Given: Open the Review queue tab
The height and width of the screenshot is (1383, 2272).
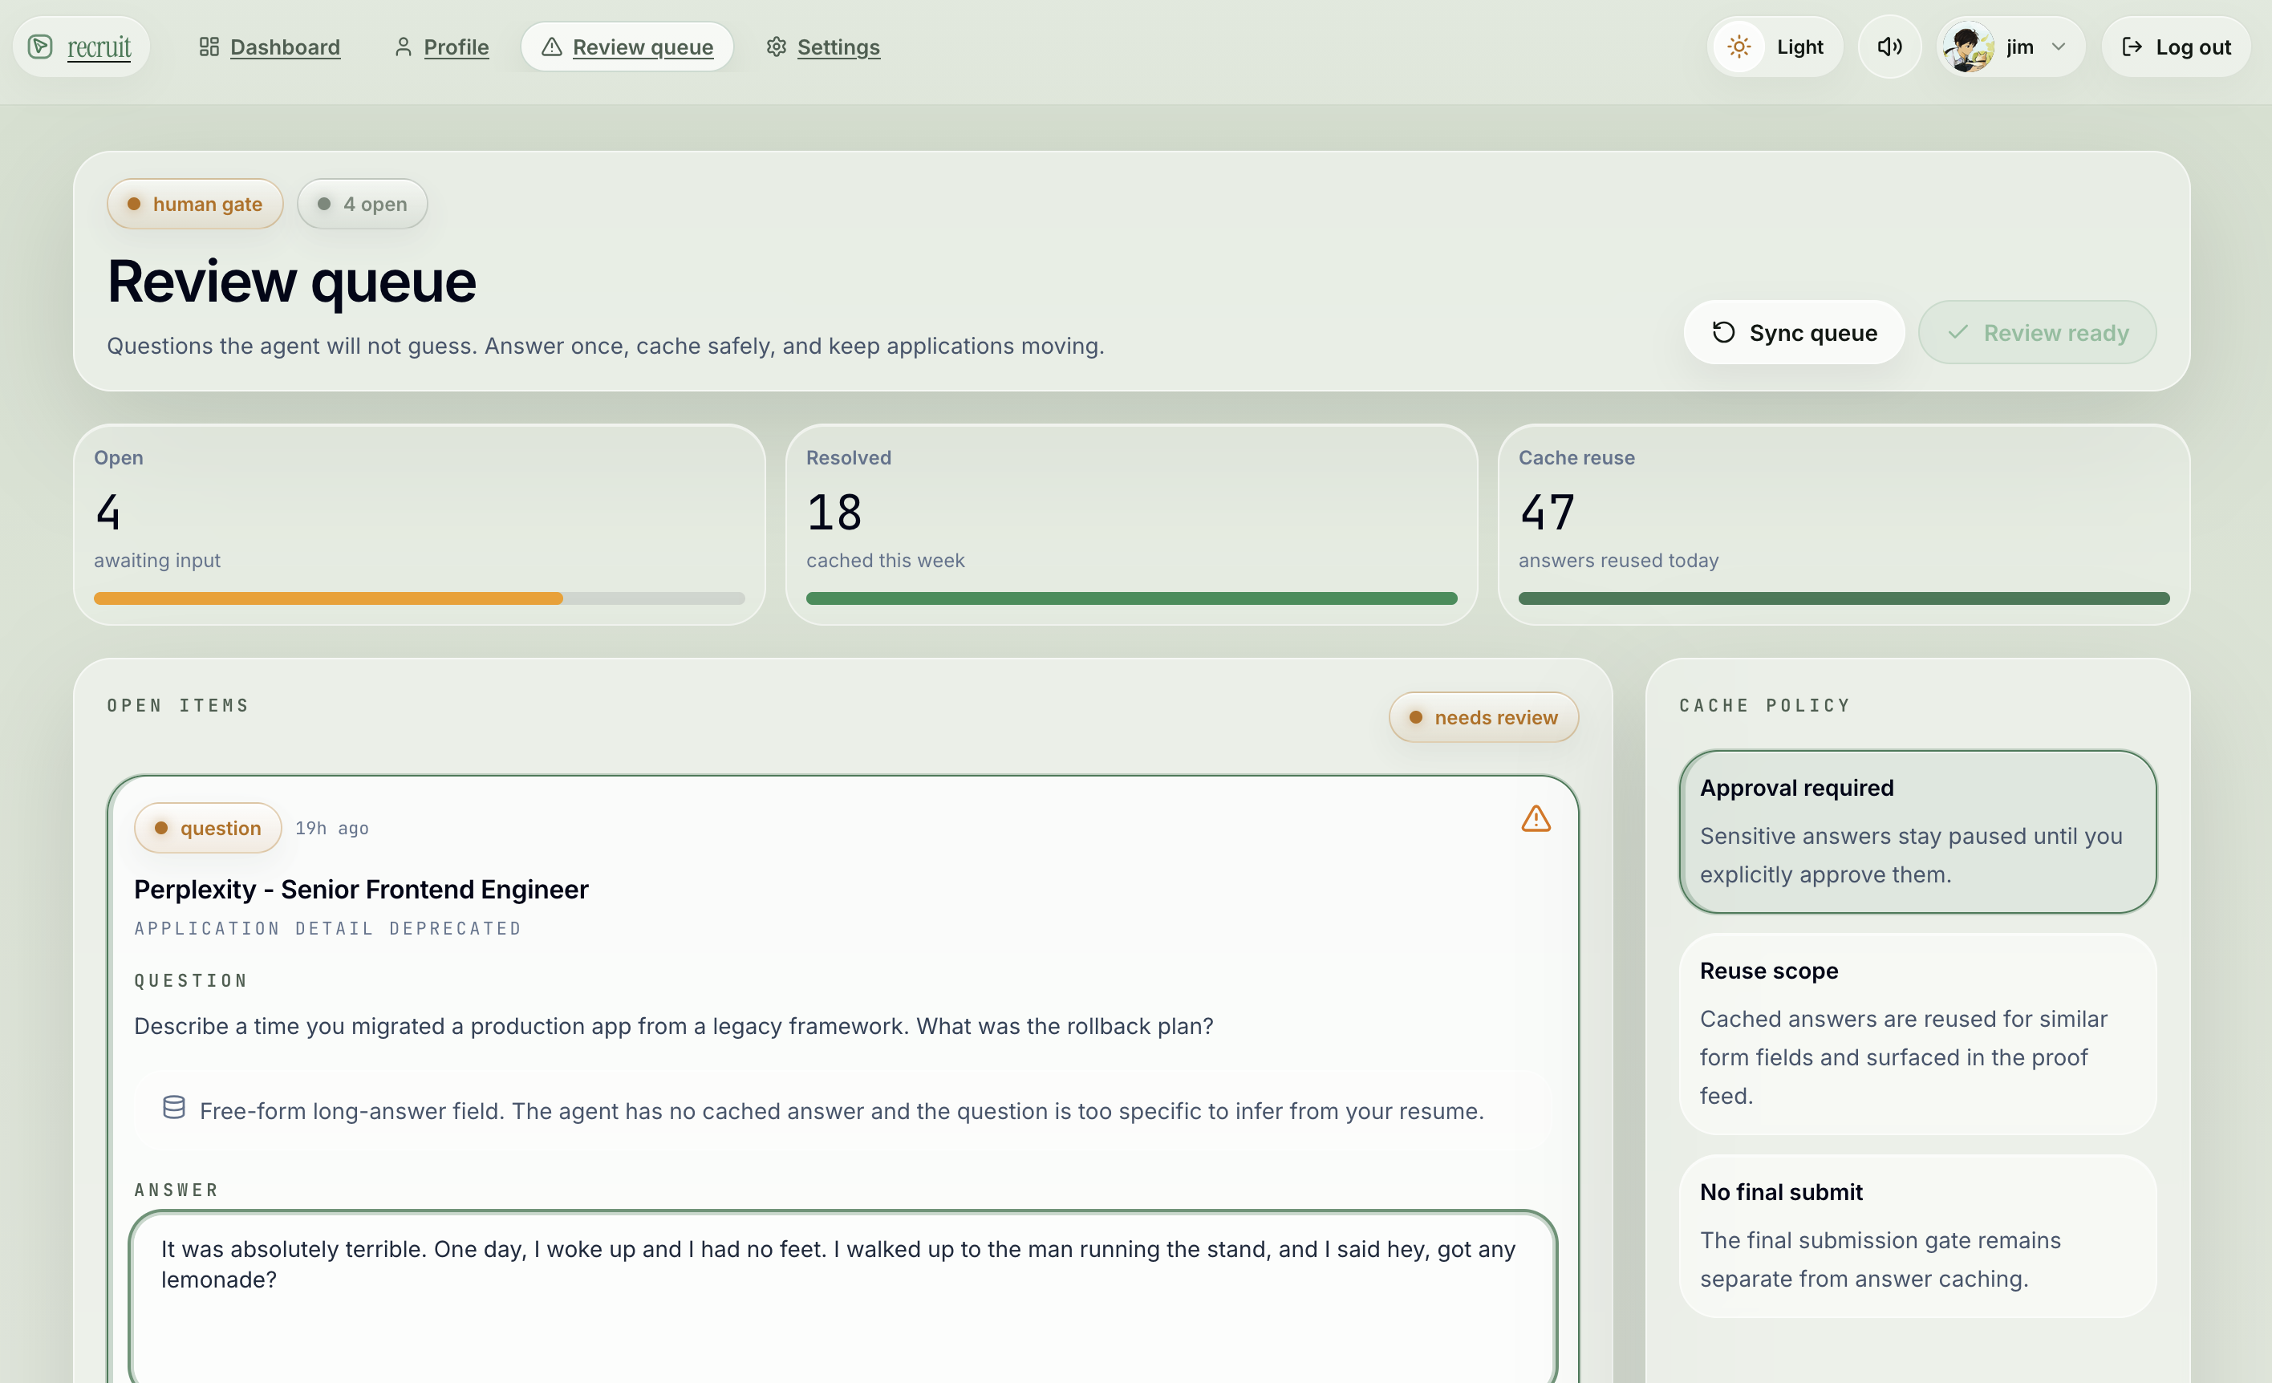Looking at the screenshot, I should (627, 46).
